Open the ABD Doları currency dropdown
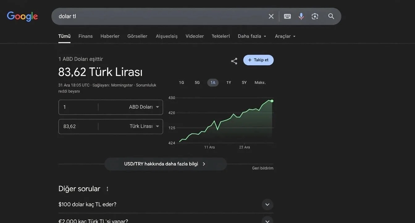415x223 pixels. pos(144,107)
